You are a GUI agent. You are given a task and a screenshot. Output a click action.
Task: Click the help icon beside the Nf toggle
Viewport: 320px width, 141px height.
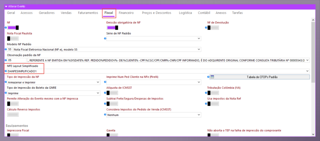point(6,27)
